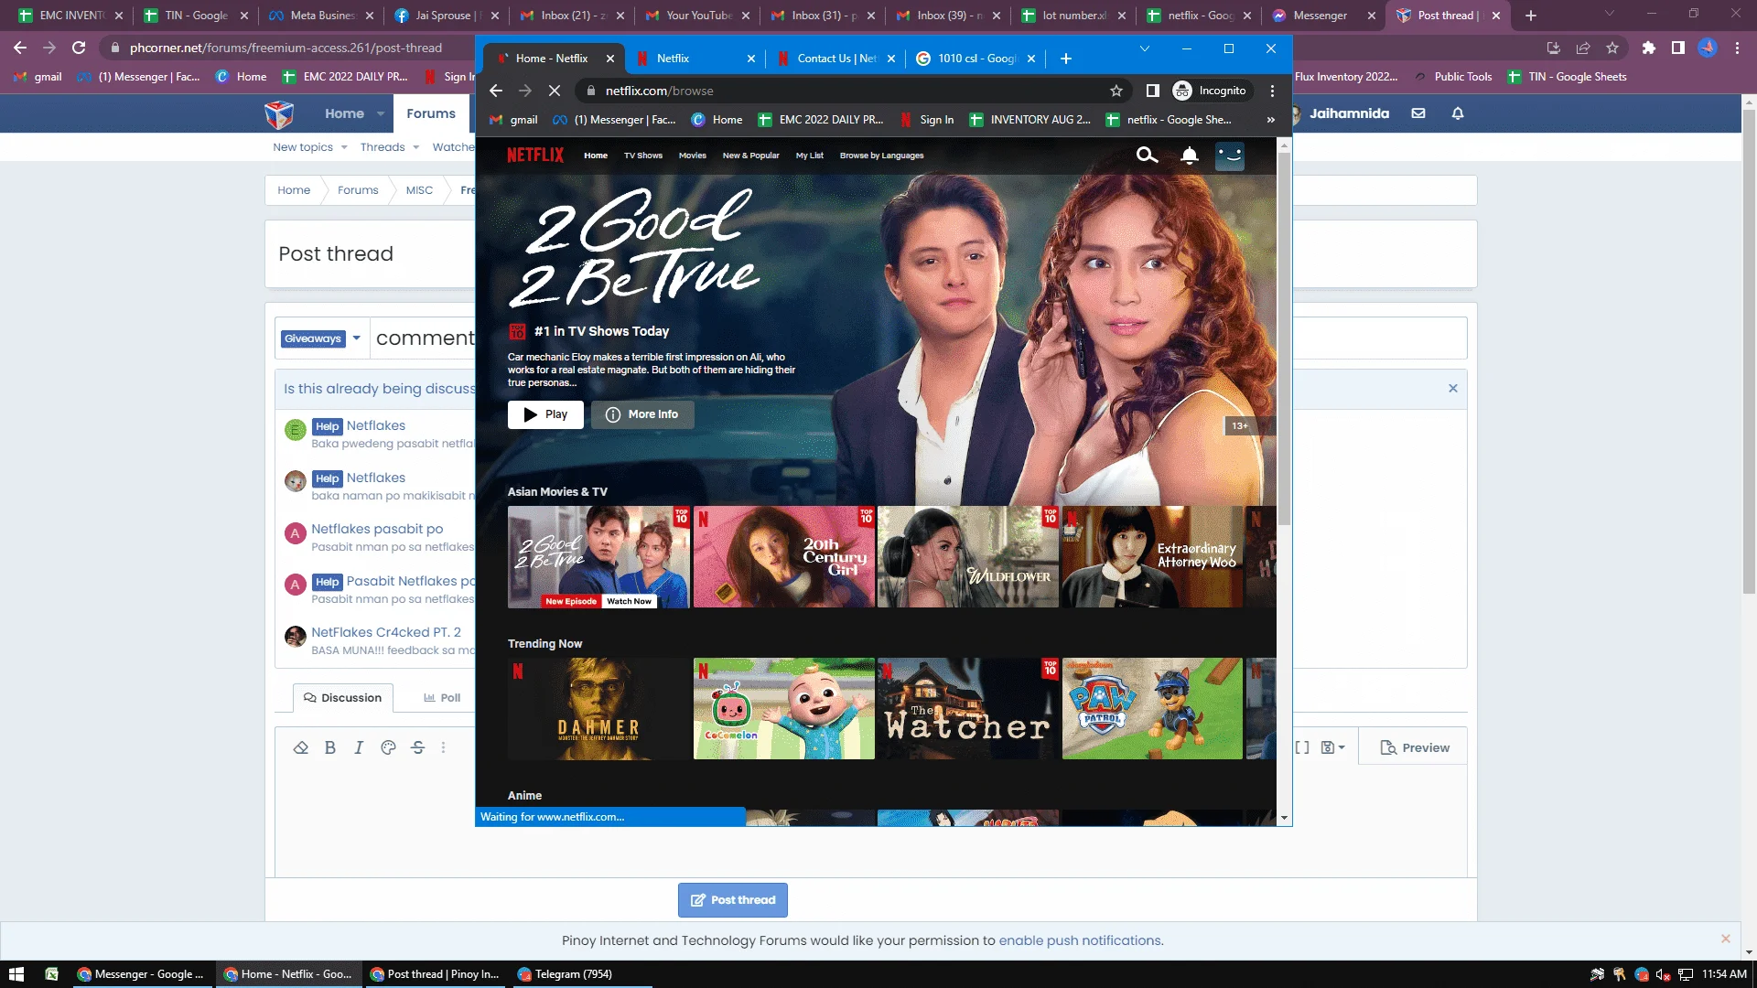This screenshot has height=988, width=1757.
Task: Stop loading the Netflix page
Action: tap(554, 91)
